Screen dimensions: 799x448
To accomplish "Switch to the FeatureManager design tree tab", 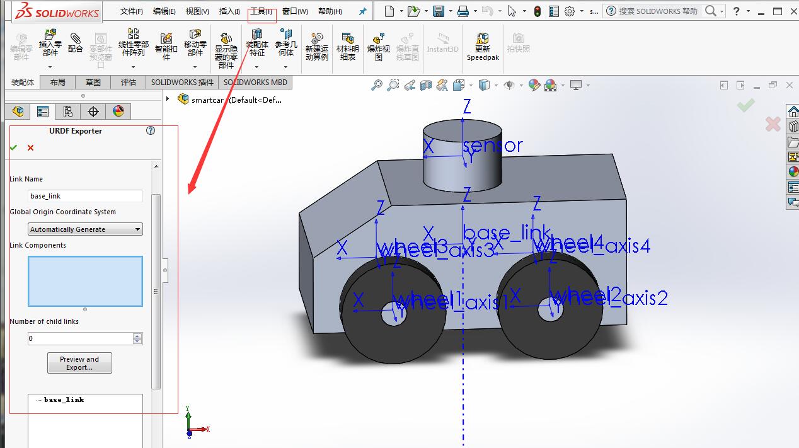I will (x=18, y=112).
